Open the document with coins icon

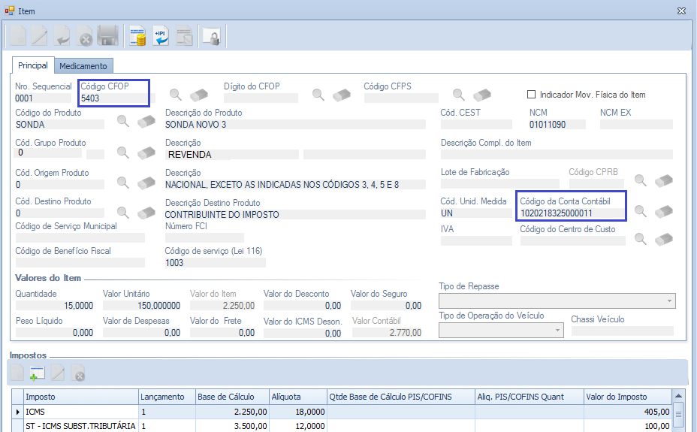pos(137,36)
